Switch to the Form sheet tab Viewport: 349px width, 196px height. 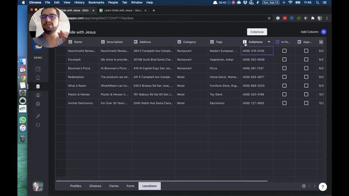point(130,186)
